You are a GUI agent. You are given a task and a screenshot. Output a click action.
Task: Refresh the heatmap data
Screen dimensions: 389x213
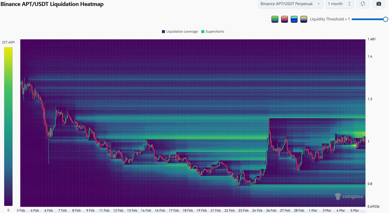tap(363, 4)
